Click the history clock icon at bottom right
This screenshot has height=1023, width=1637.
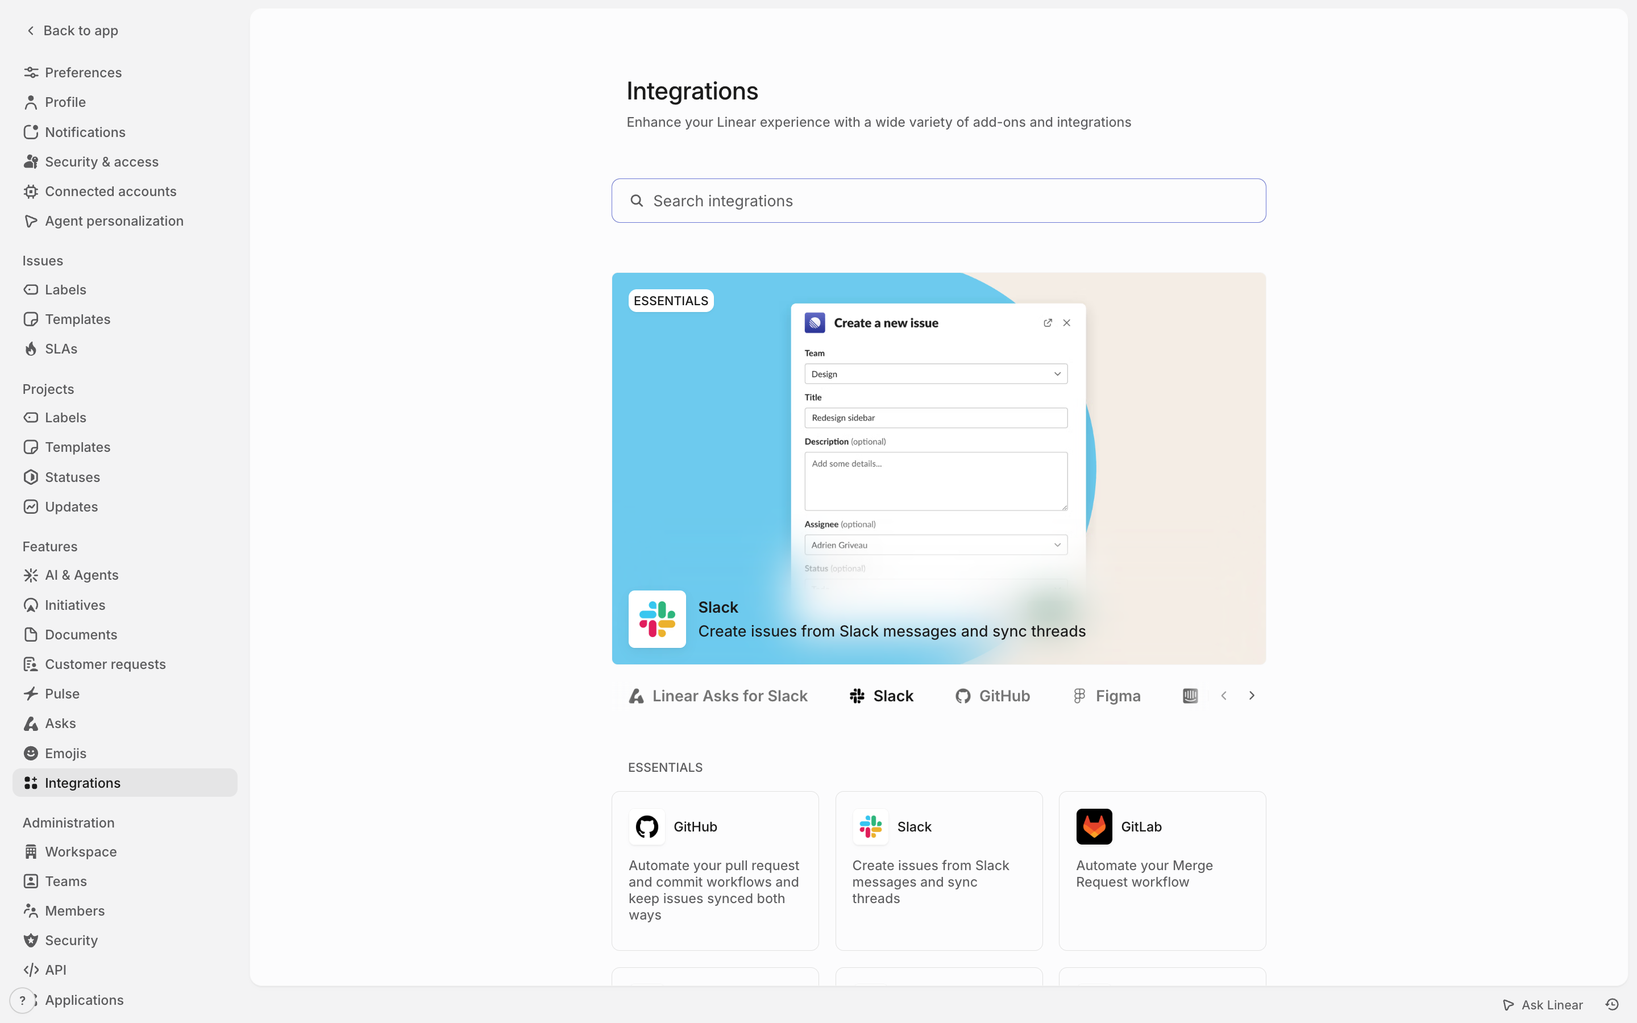(1612, 1005)
